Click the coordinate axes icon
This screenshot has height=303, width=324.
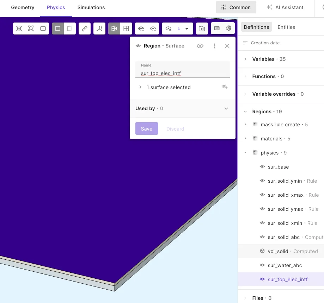99,29
